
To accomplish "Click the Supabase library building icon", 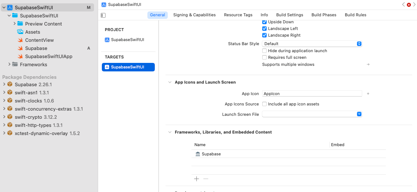I will pos(198,154).
